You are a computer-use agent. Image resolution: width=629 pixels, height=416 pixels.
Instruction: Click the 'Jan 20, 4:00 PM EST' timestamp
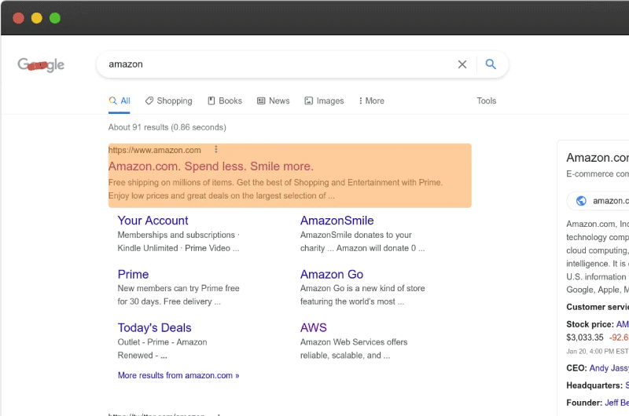598,351
